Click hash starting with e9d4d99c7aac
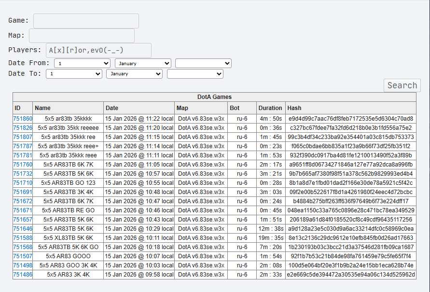 [351, 119]
